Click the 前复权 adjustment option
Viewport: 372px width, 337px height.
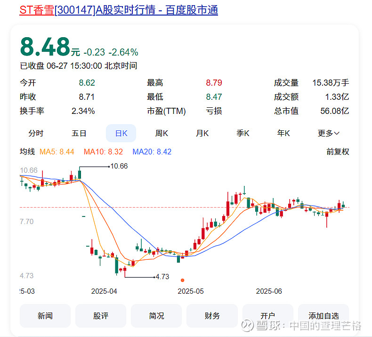pos(338,152)
